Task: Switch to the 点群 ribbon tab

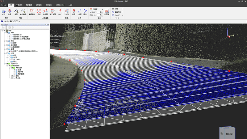Action: [11, 5]
